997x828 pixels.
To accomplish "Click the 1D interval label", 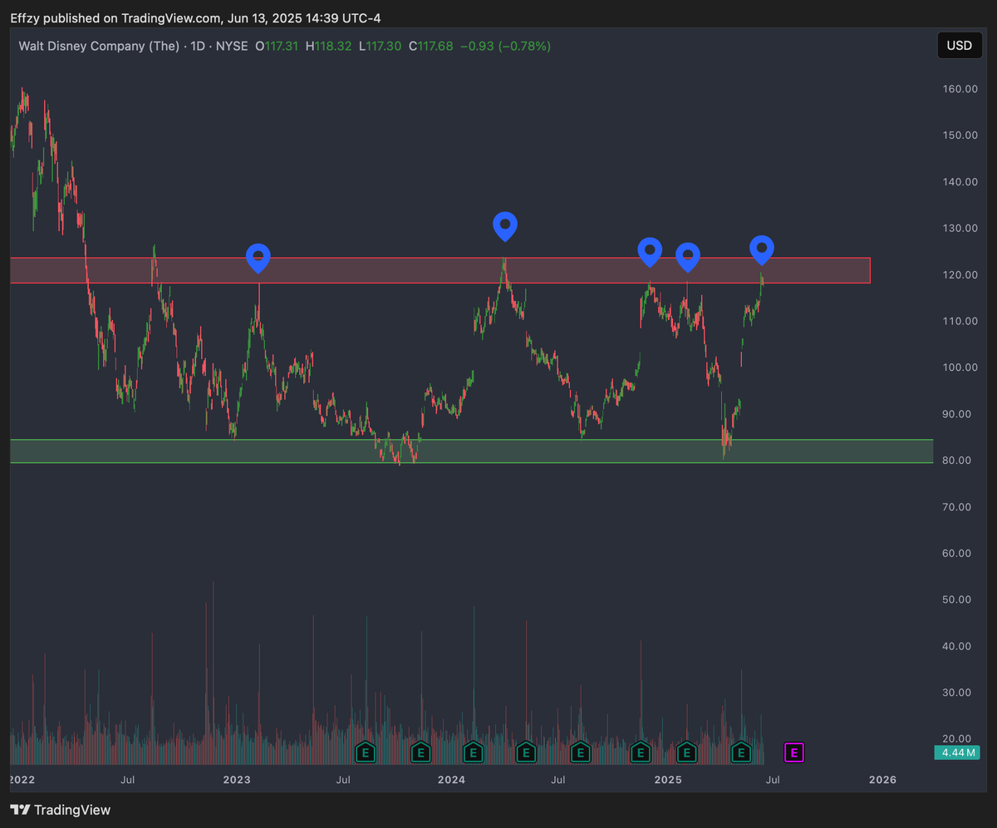I will 199,46.
